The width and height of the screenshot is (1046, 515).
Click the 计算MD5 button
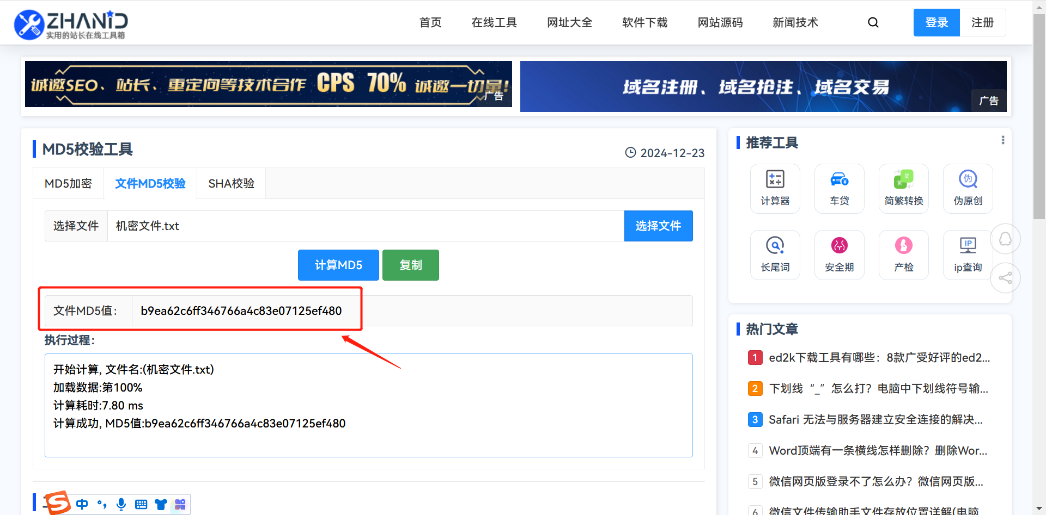338,265
